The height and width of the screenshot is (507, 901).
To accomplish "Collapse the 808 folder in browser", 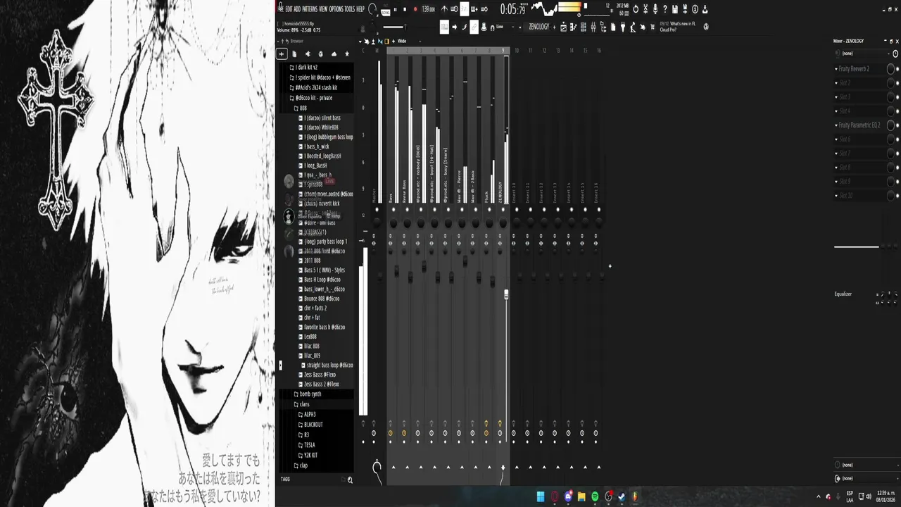I will point(301,108).
